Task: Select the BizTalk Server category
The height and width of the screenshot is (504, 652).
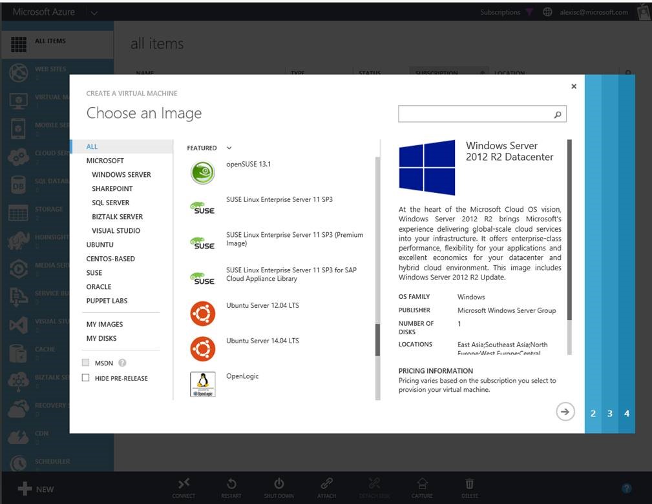Action: 117,217
